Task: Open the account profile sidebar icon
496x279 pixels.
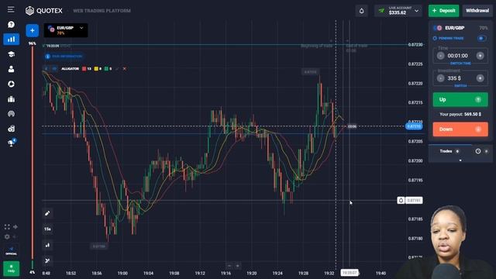Action: point(11,69)
